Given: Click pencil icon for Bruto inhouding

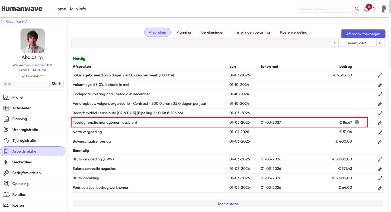Looking at the screenshot, I should (380, 178).
